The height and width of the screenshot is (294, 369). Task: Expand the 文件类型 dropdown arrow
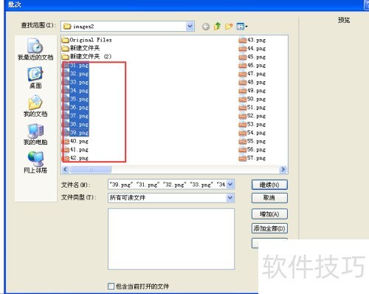pos(230,198)
